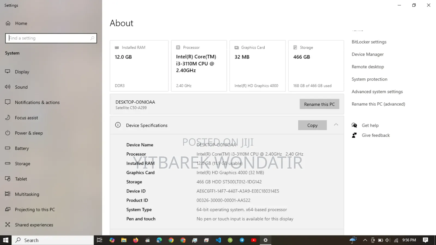The image size is (436, 245).
Task: Open Shared experiences settings
Action: tap(34, 225)
